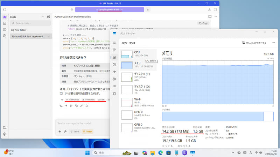
Task: Open File Explorer from taskbar
Action: coord(152,153)
